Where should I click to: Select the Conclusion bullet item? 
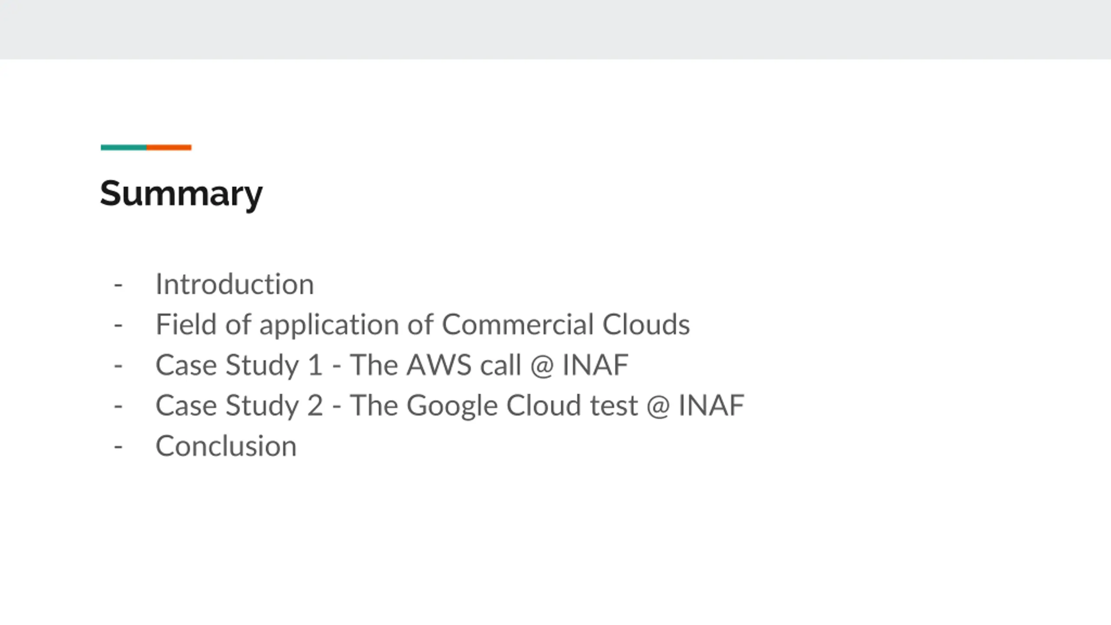[226, 446]
